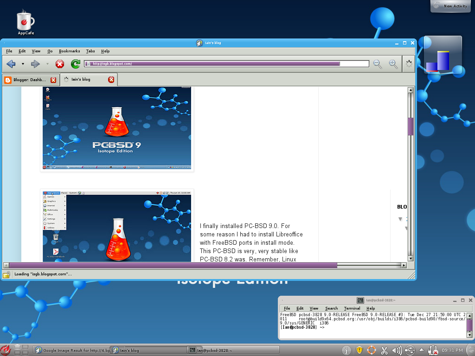Zoom in with the magnifier plus icon

coord(393,64)
